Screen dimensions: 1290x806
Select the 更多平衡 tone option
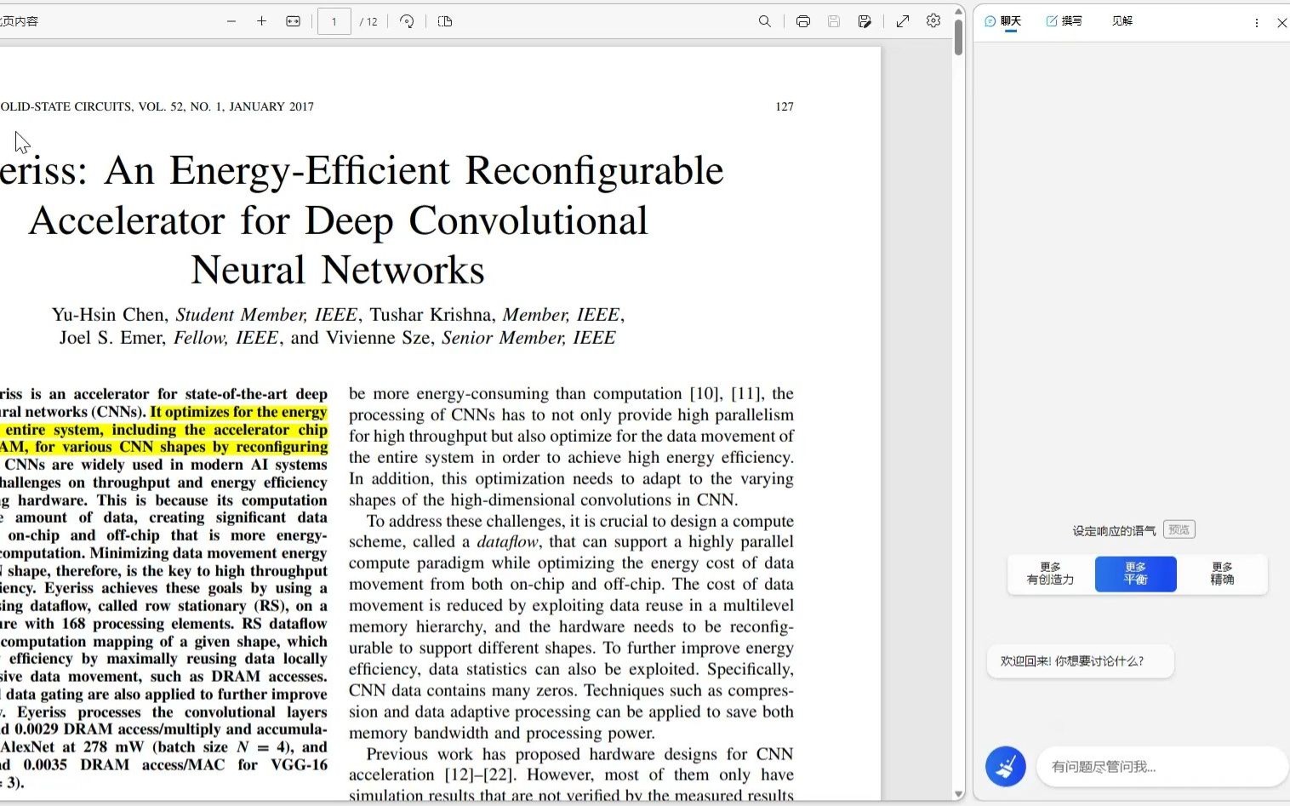1136,574
